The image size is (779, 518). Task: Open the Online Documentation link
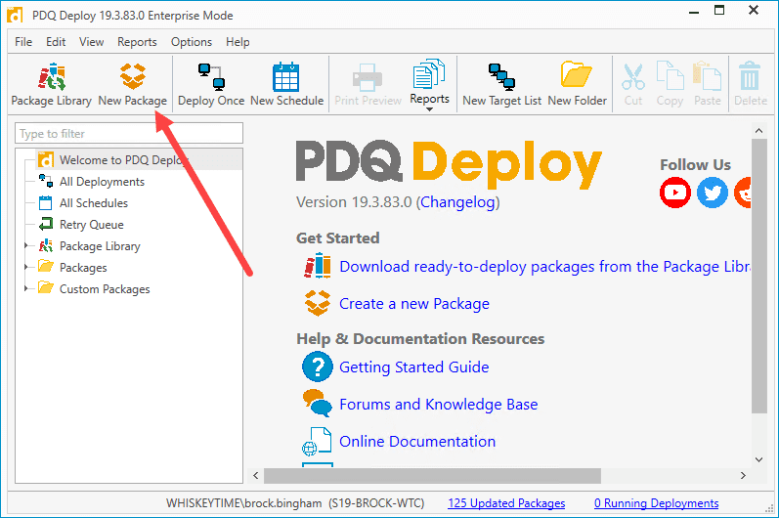417,441
